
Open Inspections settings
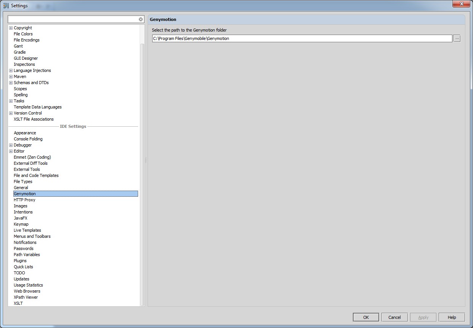(24, 64)
